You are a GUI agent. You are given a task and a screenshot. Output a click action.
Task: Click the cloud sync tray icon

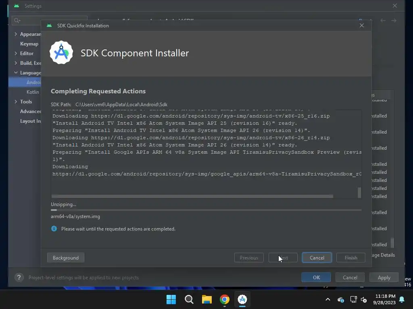(340, 299)
